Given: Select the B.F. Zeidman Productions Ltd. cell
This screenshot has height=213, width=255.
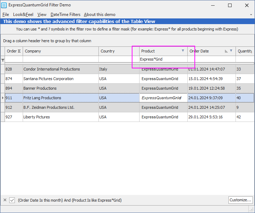Looking at the screenshot, I should point(61,107).
